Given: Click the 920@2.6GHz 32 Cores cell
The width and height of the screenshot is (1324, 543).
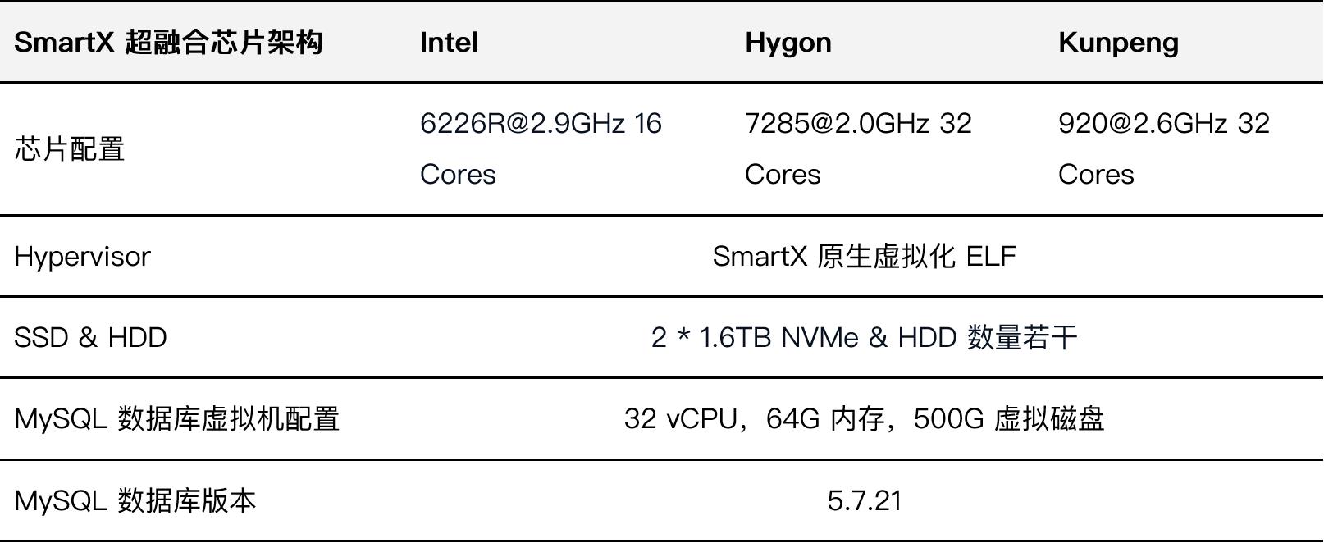Looking at the screenshot, I should [x=1164, y=148].
